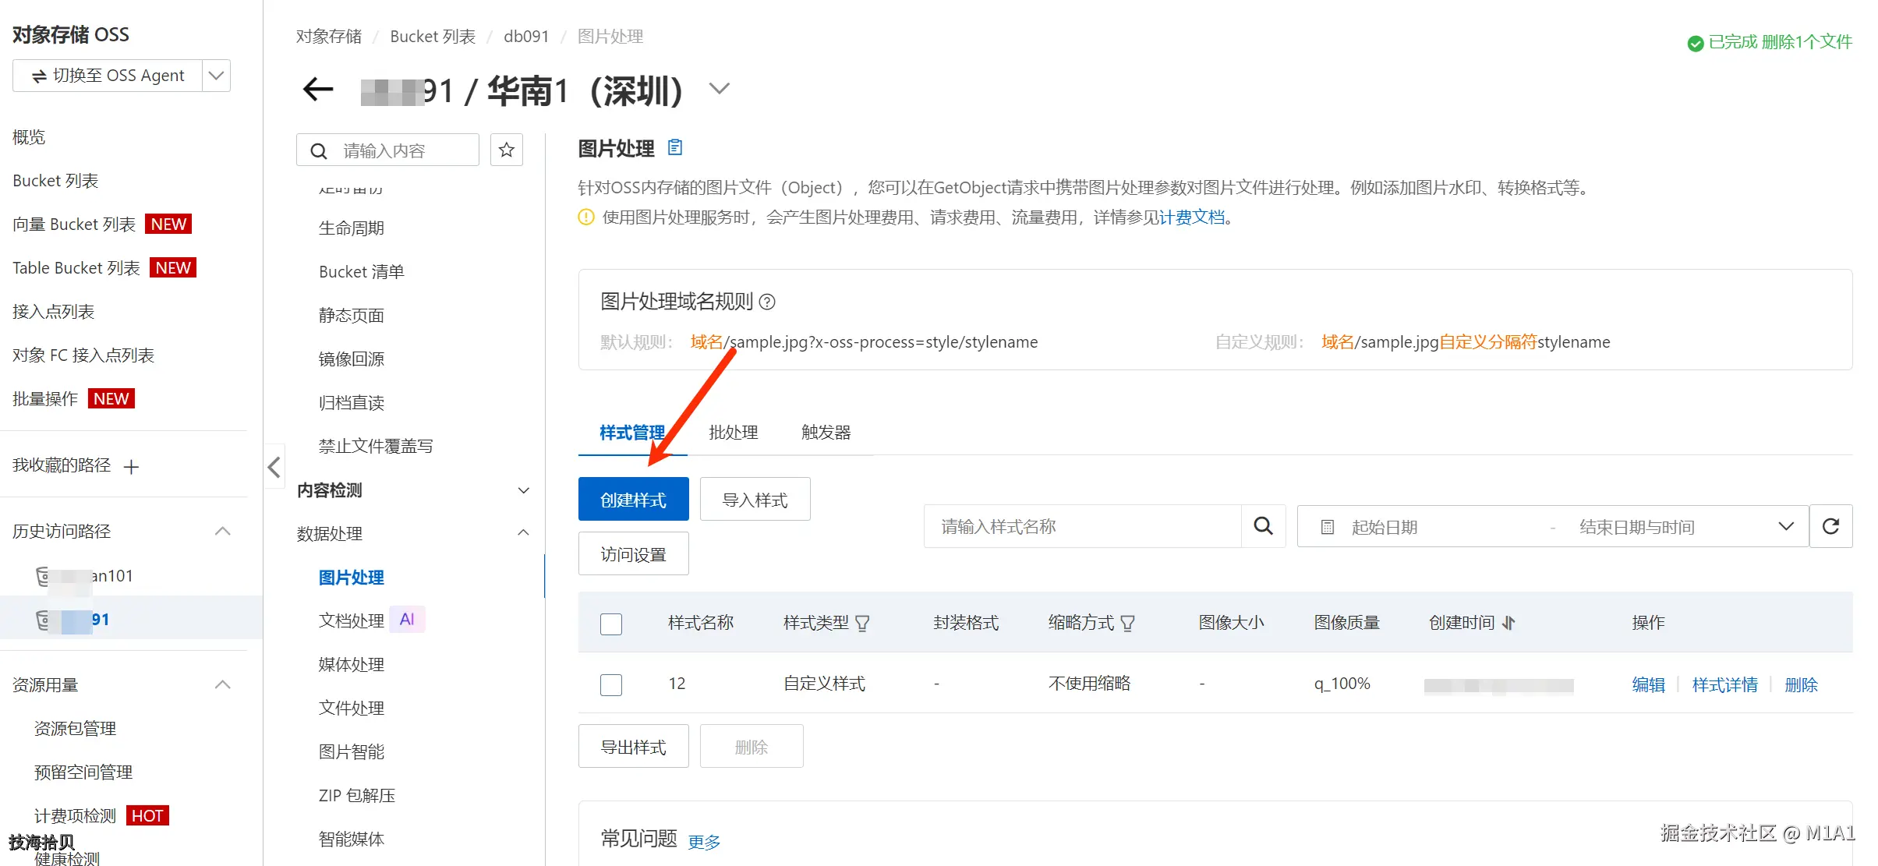Open the date range dropdown chevron
Screen dimensions: 1878x866
[1786, 526]
